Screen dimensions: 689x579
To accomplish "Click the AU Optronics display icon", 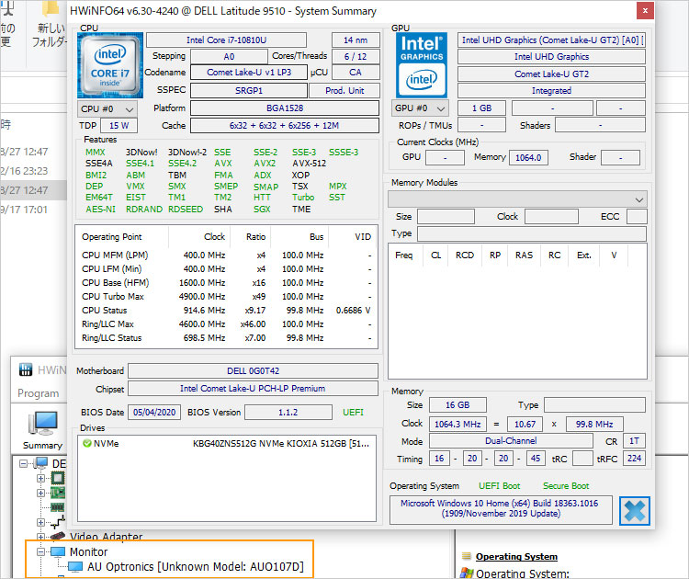I will coord(77,567).
